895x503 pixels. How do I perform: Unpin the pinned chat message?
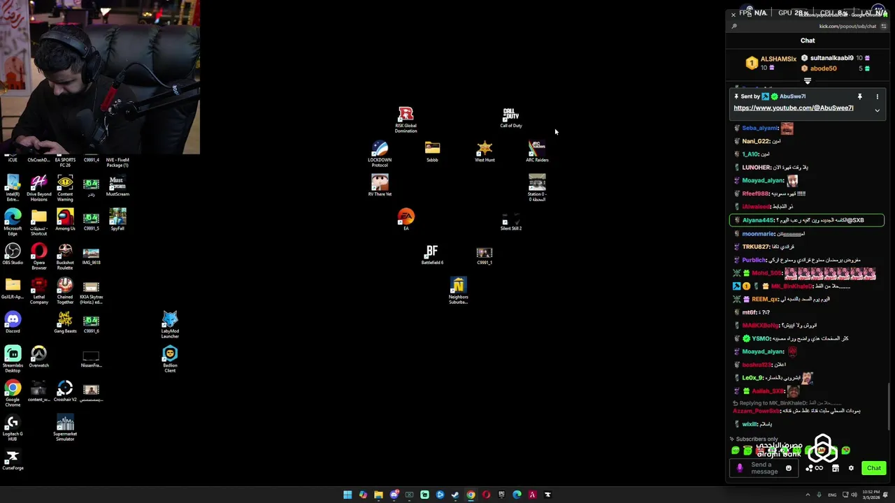(x=859, y=96)
